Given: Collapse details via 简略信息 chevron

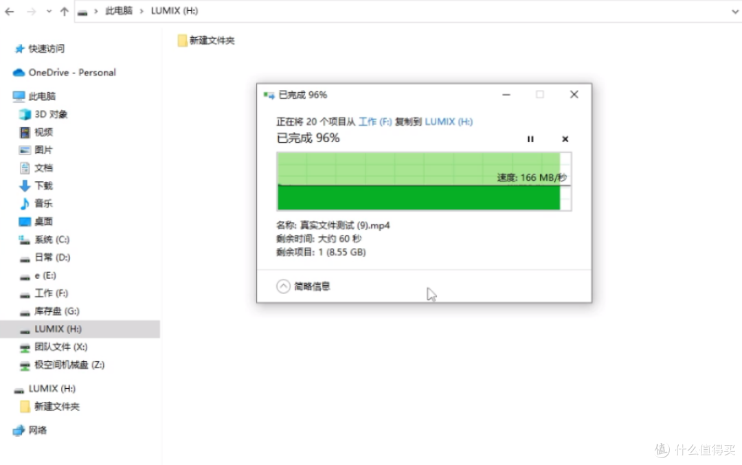Looking at the screenshot, I should [x=284, y=286].
